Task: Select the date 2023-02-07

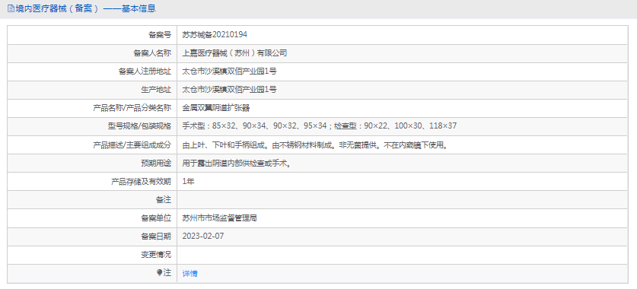Action: 203,237
